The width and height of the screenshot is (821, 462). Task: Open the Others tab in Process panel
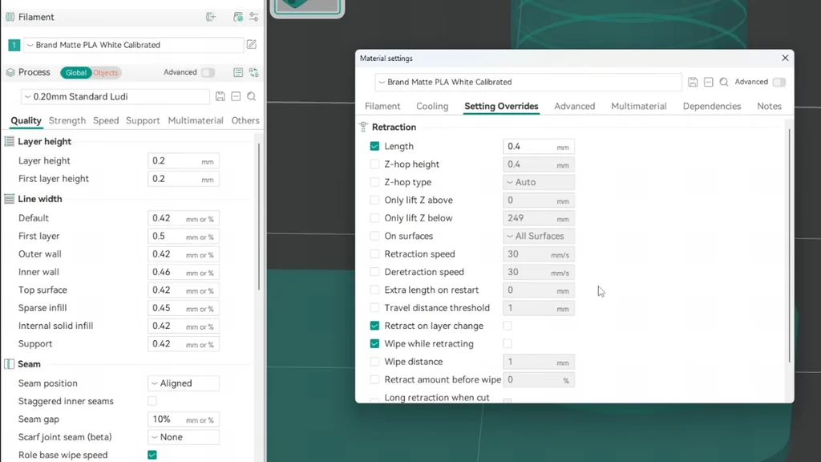pos(245,120)
